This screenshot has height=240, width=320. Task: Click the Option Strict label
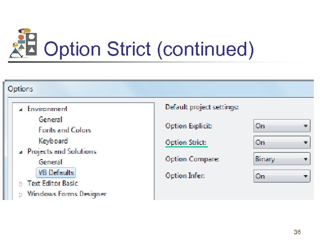pyautogui.click(x=186, y=143)
